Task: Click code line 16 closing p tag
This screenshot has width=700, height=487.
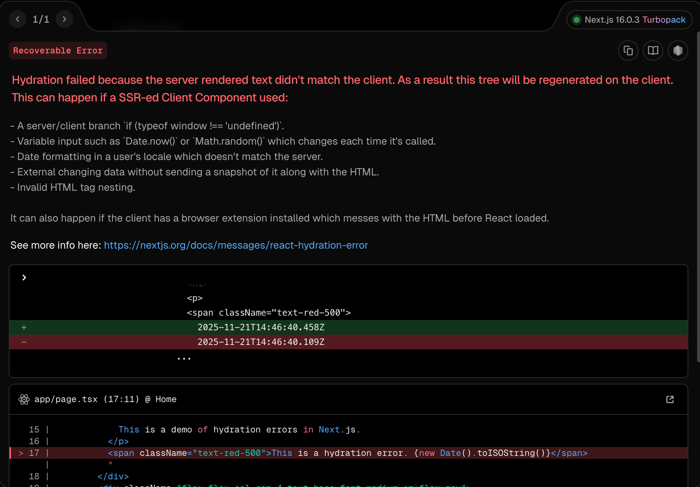Action: 118,441
